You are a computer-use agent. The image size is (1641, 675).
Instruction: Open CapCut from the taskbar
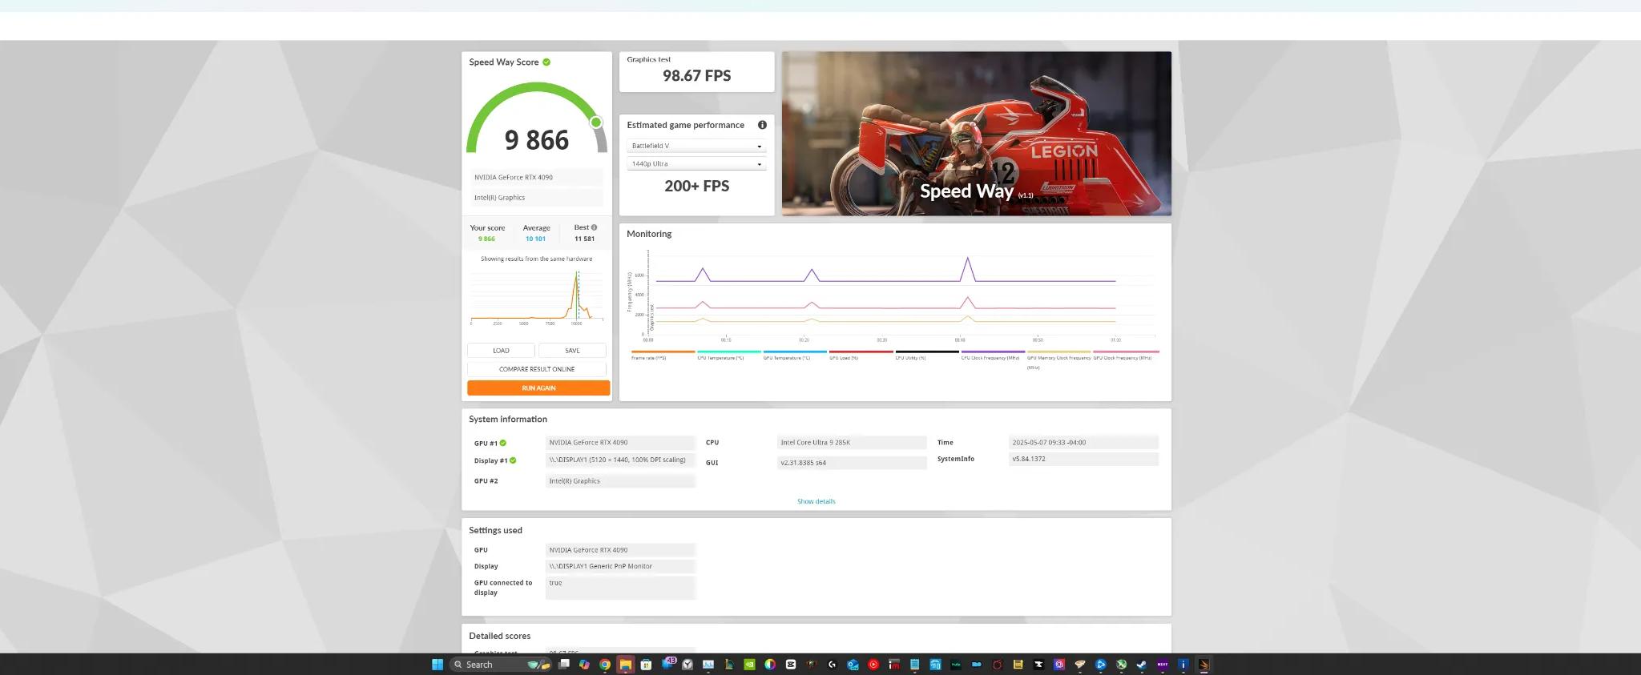coord(791,665)
